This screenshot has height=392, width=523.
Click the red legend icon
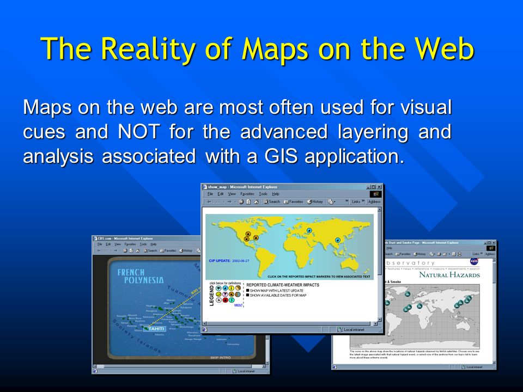[x=225, y=300]
